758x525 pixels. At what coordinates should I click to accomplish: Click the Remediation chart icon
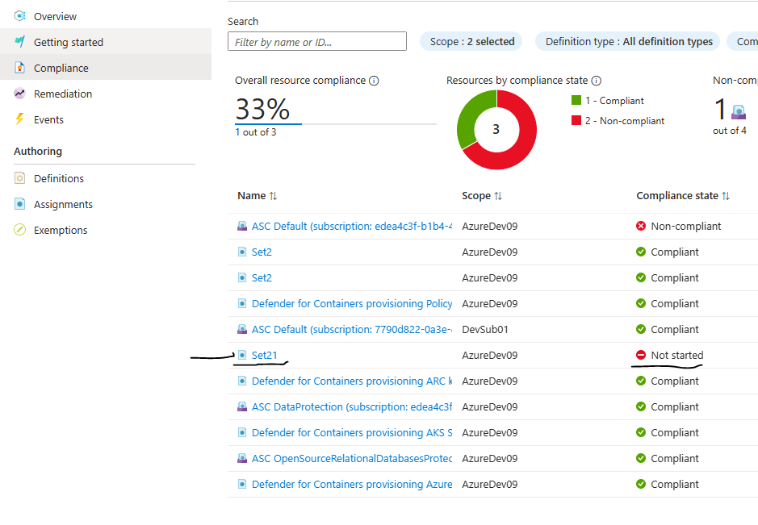point(20,94)
